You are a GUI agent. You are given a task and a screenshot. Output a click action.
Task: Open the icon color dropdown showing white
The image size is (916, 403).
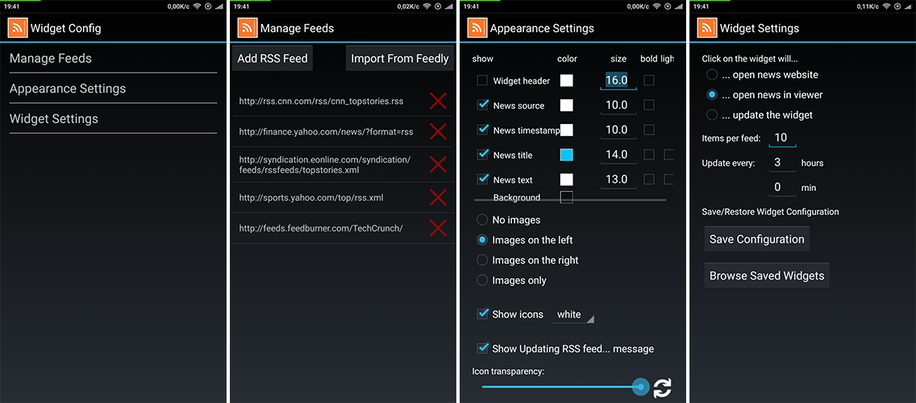(x=572, y=315)
